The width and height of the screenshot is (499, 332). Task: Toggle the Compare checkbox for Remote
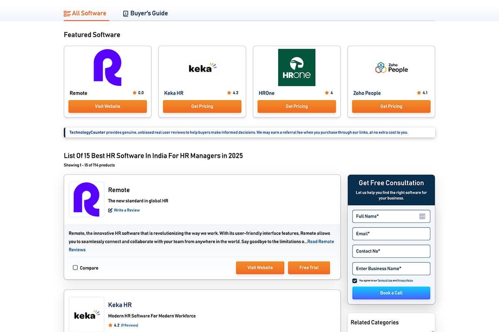point(75,268)
